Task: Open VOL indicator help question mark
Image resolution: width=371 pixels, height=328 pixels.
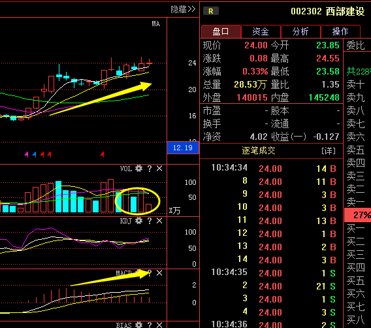Action: click(150, 169)
